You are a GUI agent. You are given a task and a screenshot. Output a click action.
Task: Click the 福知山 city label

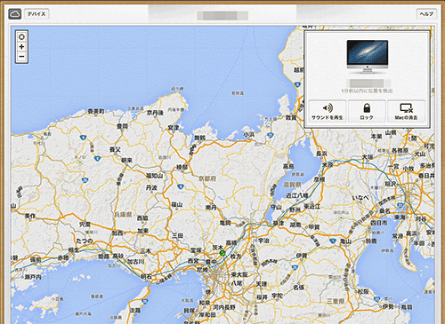155,176
